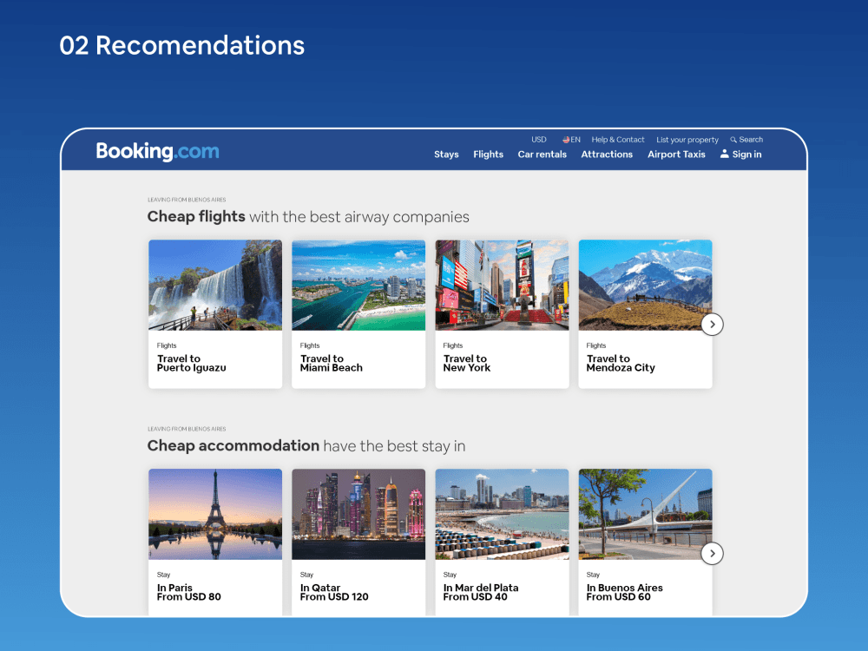Screen dimensions: 868x651
Task: Click "In Qatar From USD 120" text
Action: point(334,592)
